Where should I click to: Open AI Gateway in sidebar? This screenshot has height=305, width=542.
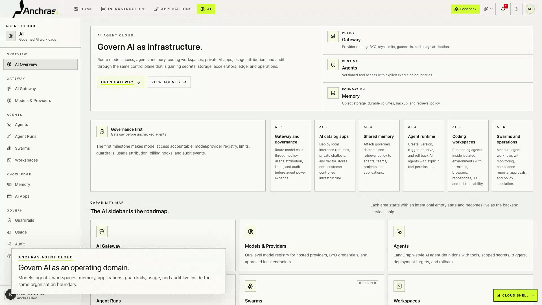point(40,89)
